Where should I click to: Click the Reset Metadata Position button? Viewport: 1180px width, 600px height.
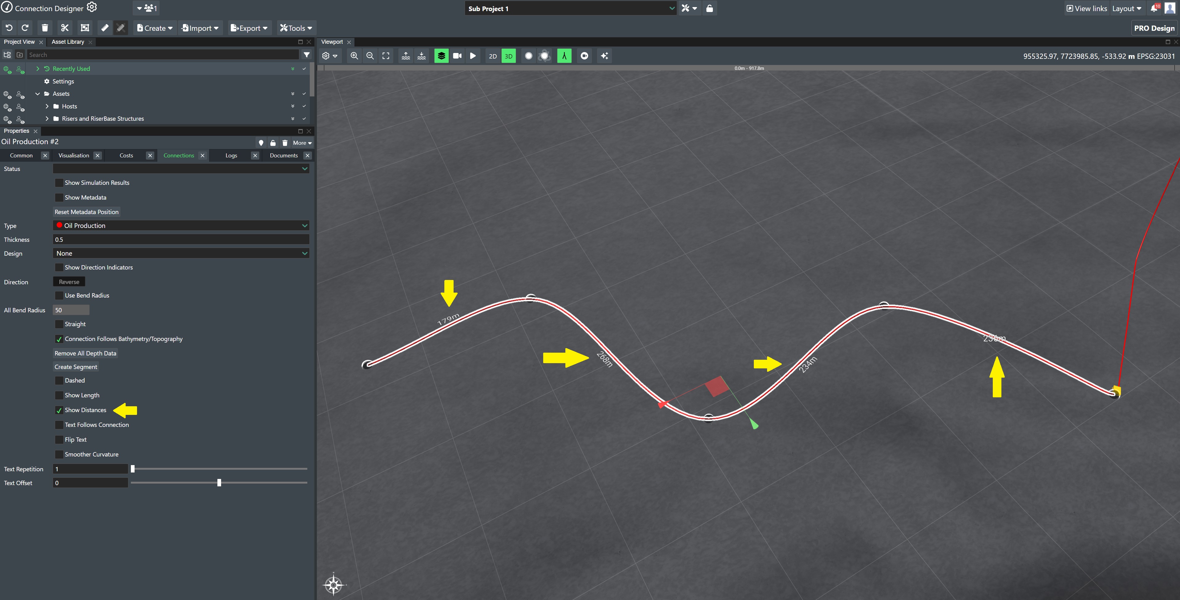[x=87, y=212]
